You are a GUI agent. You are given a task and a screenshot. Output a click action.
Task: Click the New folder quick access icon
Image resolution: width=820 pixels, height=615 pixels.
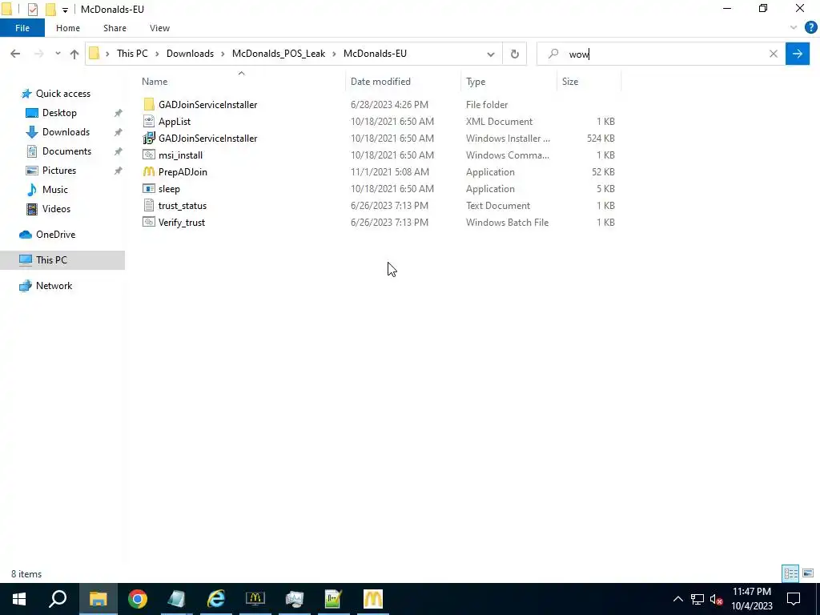[50, 10]
